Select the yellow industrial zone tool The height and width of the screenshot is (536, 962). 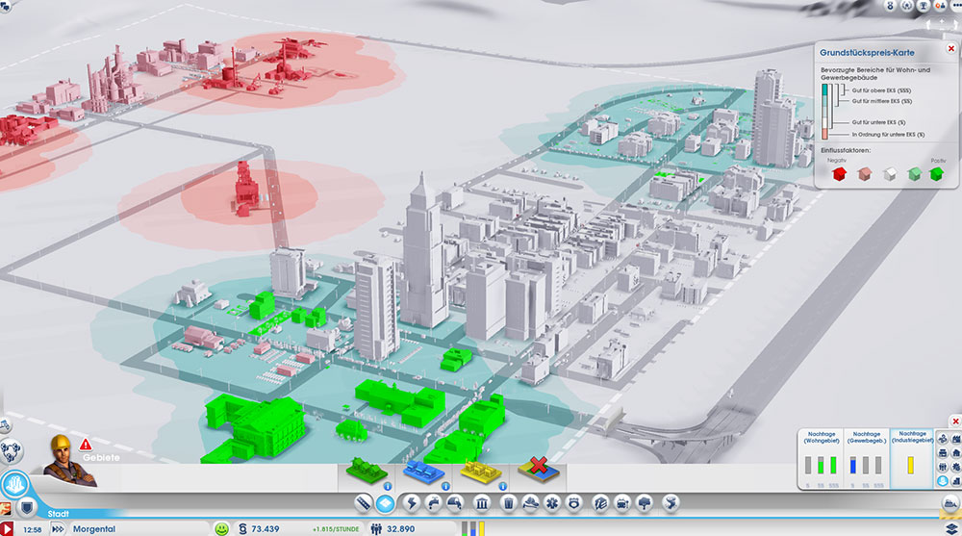pyautogui.click(x=480, y=472)
